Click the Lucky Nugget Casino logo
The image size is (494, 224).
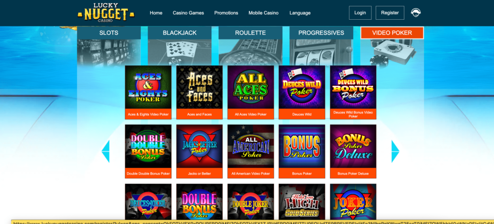click(x=106, y=12)
